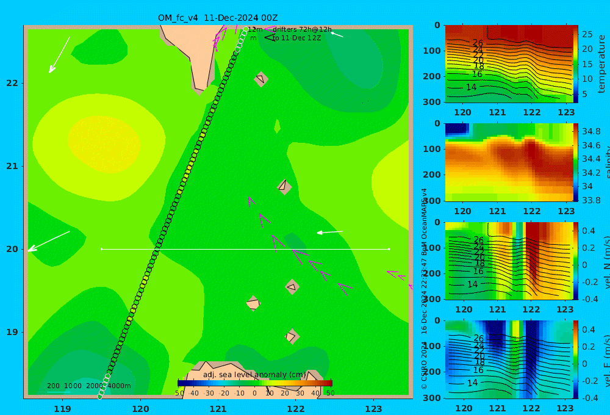Click the salinity colorbar
This screenshot has width=610, height=415.
point(576,162)
